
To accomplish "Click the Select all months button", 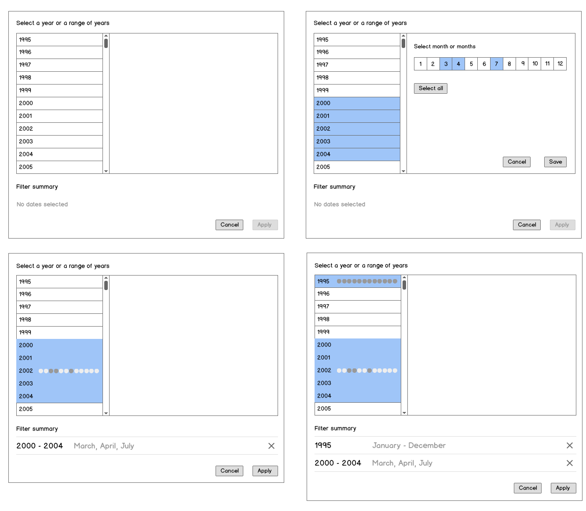I will tap(431, 88).
